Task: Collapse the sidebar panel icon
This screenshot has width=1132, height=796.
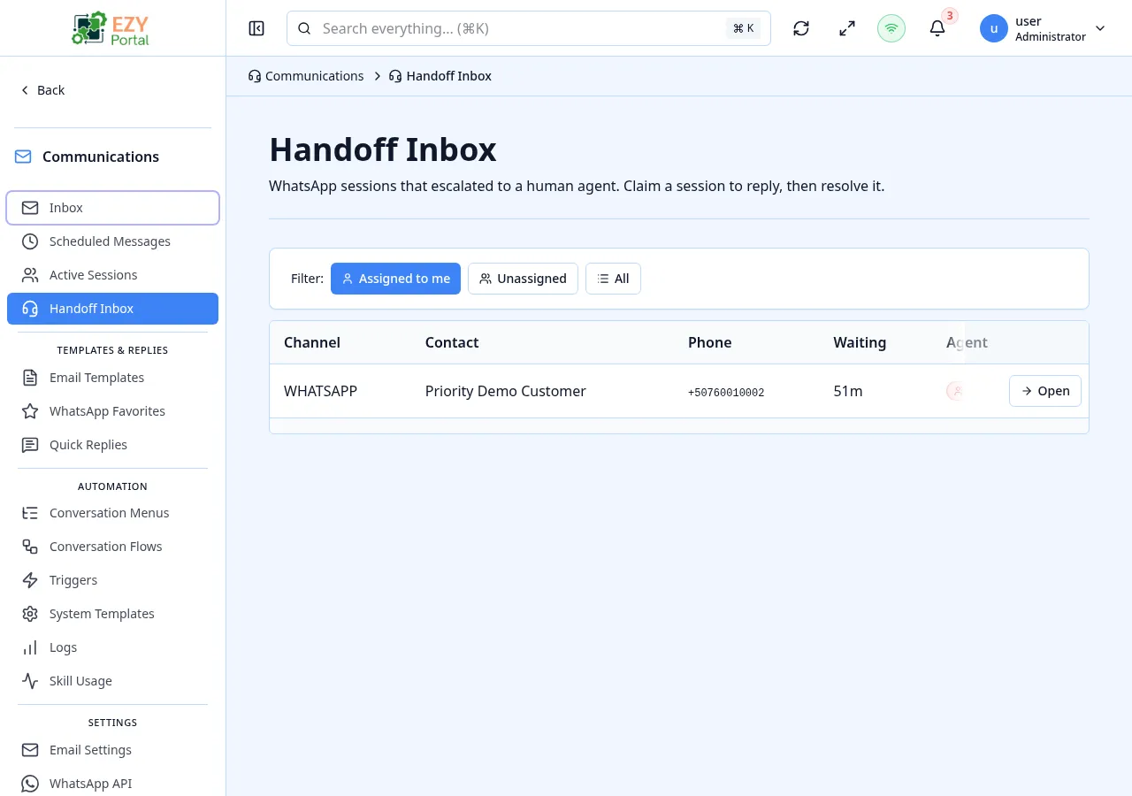Action: pyautogui.click(x=256, y=28)
